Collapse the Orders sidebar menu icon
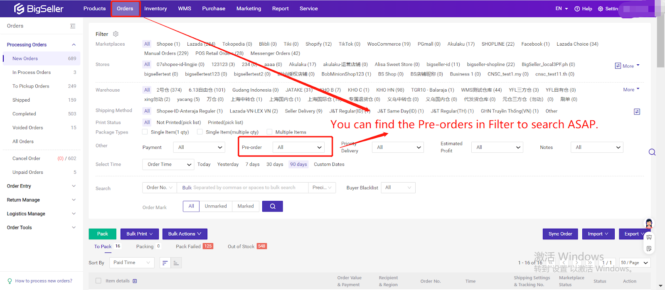 (73, 26)
